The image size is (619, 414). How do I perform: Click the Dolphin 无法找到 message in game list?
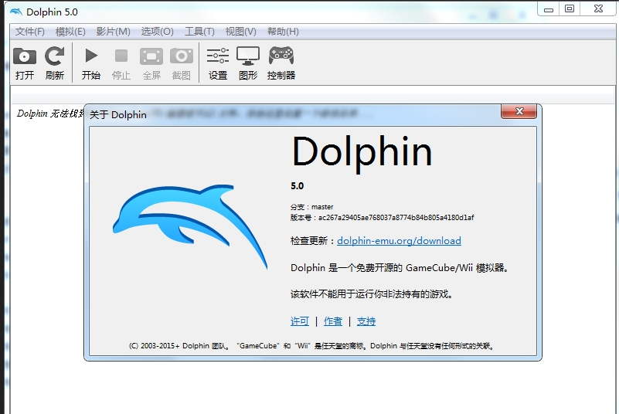pos(50,114)
